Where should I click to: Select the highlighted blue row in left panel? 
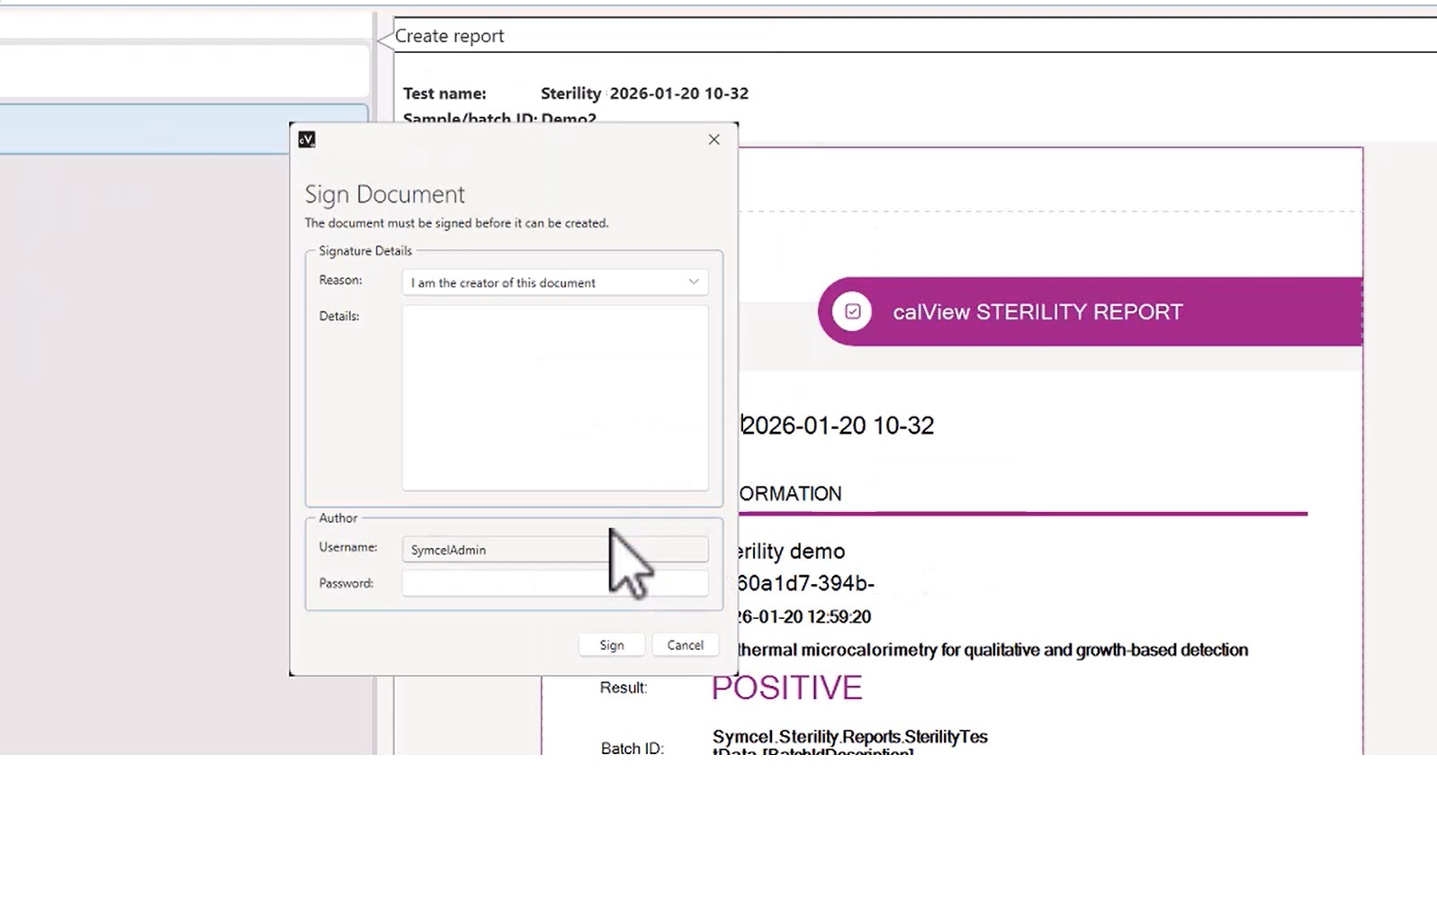tap(184, 129)
